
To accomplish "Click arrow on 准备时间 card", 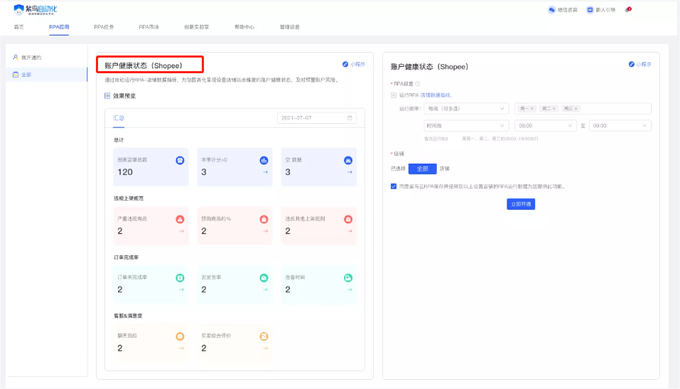I will pos(350,289).
